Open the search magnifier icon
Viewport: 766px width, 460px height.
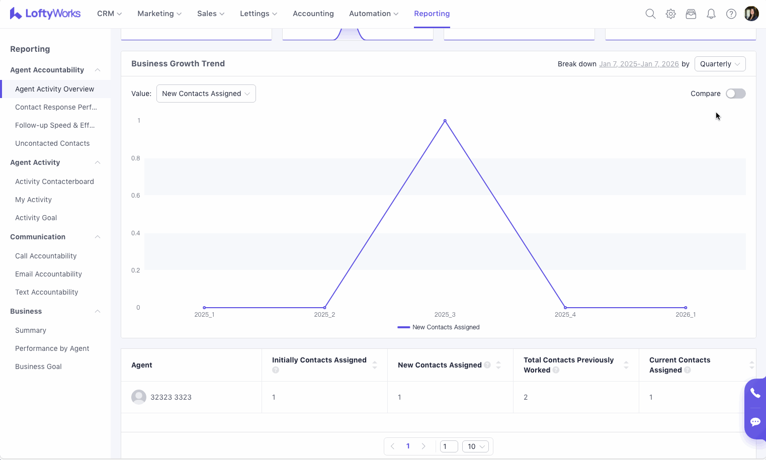coord(650,14)
